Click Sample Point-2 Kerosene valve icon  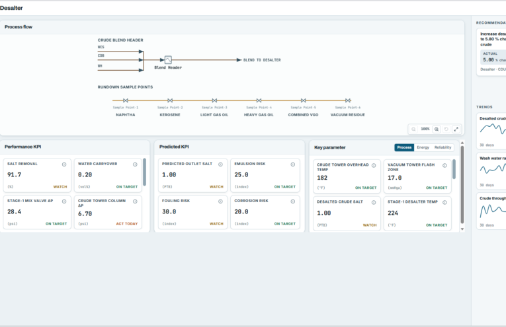coord(170,100)
